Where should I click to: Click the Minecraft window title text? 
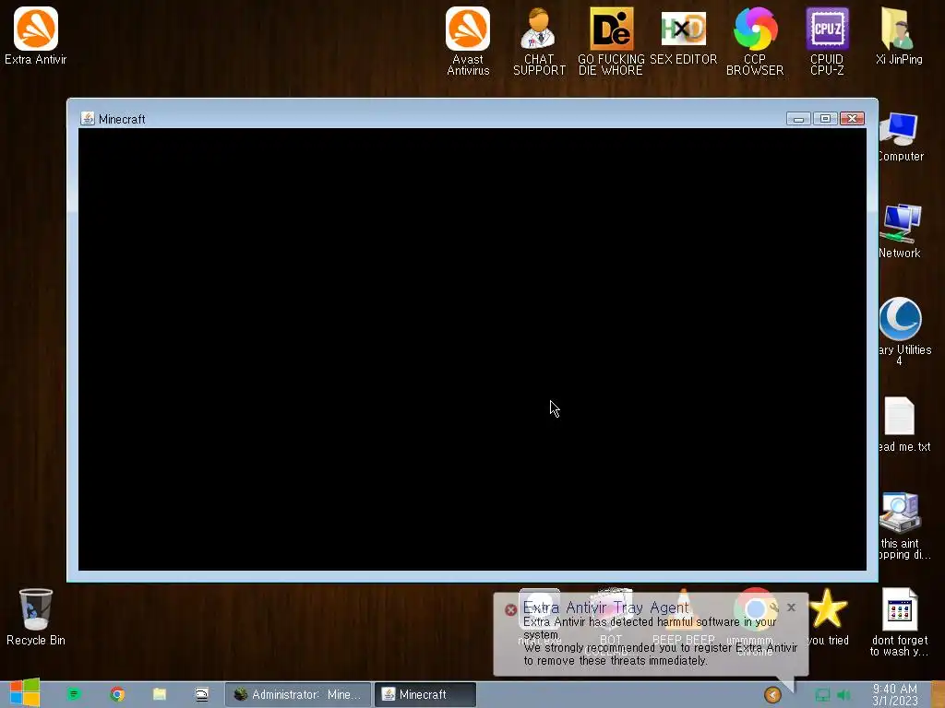pyautogui.click(x=122, y=119)
